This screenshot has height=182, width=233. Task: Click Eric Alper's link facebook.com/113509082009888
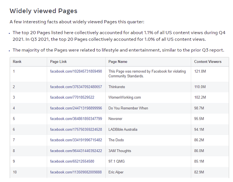coord(76,172)
